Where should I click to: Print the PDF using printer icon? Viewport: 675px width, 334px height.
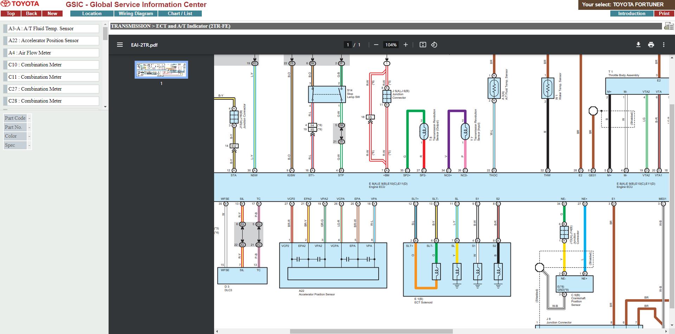click(651, 45)
